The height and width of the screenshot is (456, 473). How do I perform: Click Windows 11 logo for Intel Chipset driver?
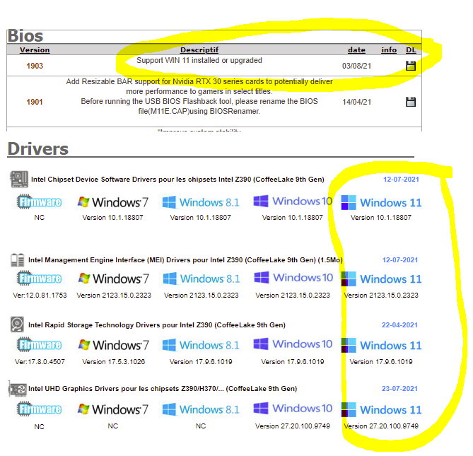(381, 202)
